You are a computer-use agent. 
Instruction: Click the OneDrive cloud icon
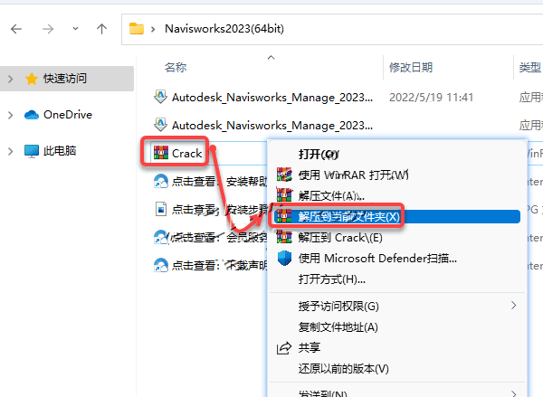[x=32, y=115]
